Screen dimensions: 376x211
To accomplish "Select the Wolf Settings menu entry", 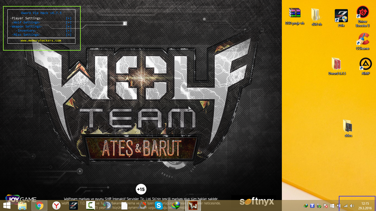I will pyautogui.click(x=26, y=22).
